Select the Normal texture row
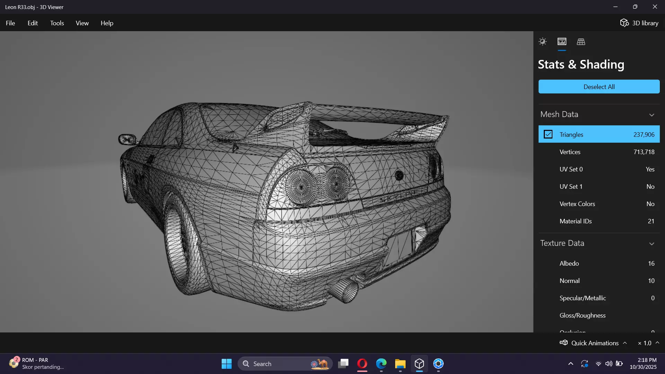The height and width of the screenshot is (374, 665). (x=599, y=280)
